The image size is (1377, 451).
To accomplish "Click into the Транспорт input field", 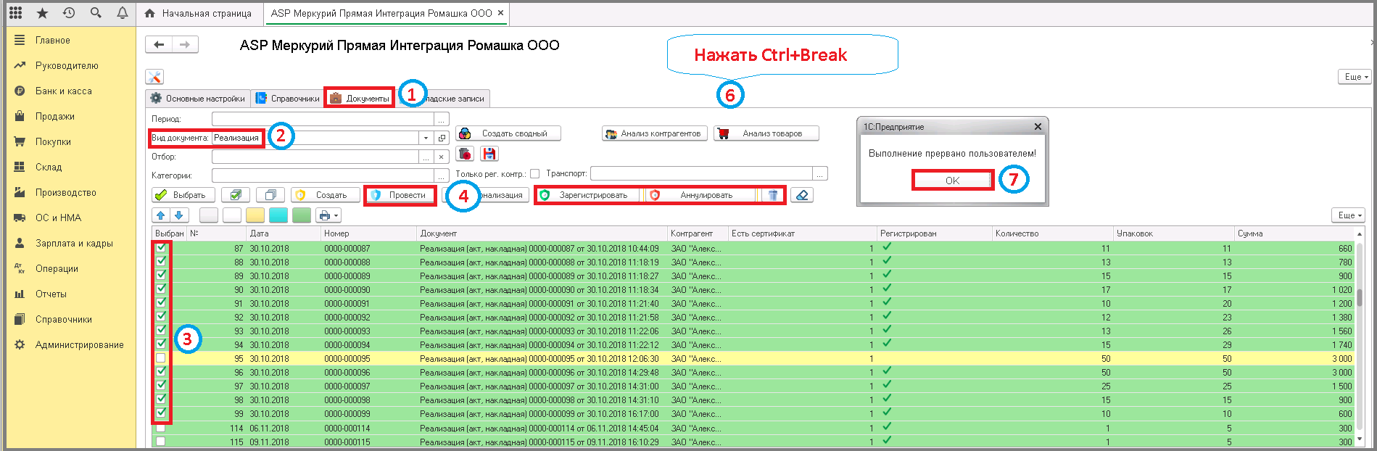I will coord(701,173).
